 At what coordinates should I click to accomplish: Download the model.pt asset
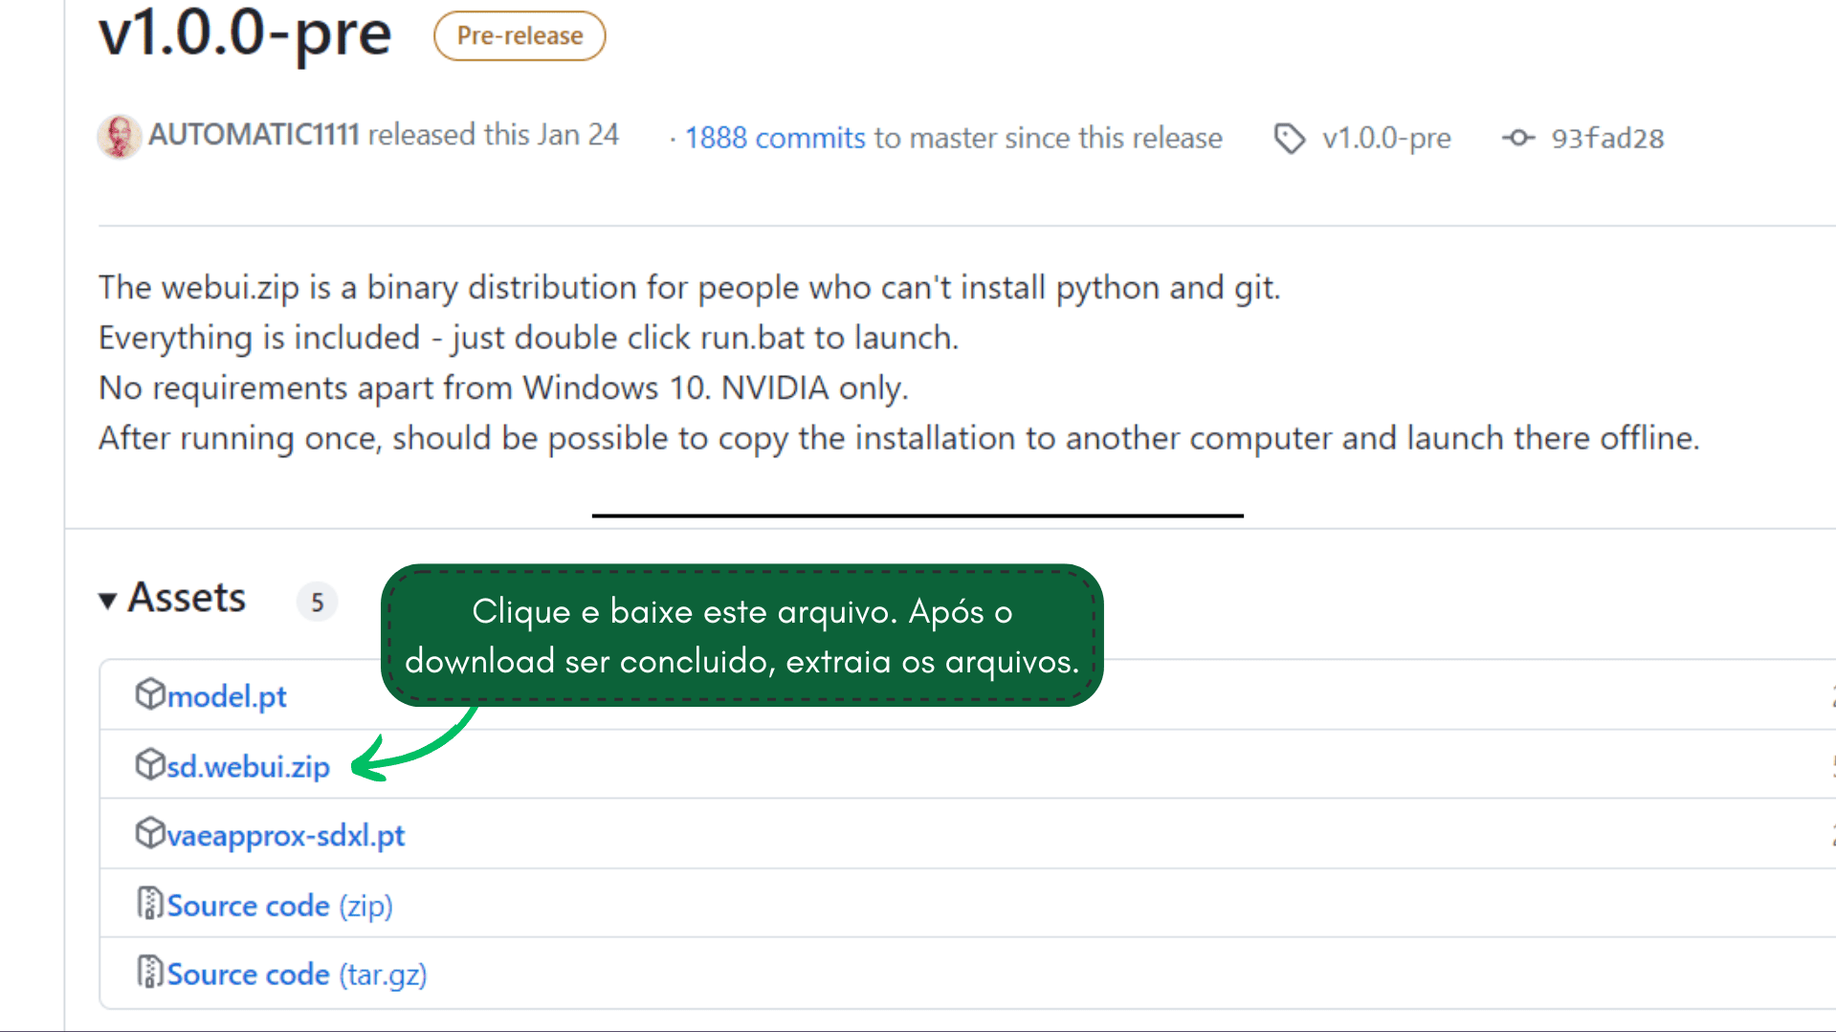tap(227, 696)
